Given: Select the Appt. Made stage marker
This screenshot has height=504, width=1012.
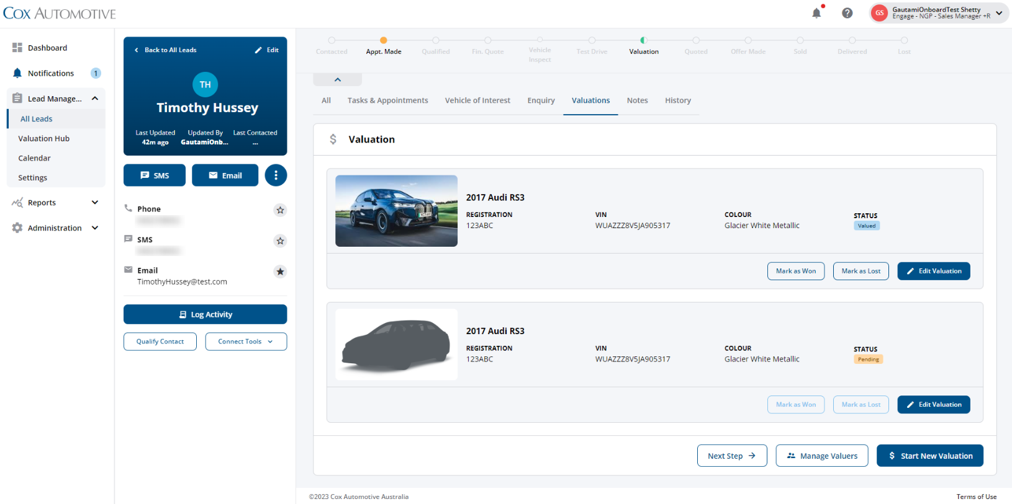Looking at the screenshot, I should click(384, 41).
